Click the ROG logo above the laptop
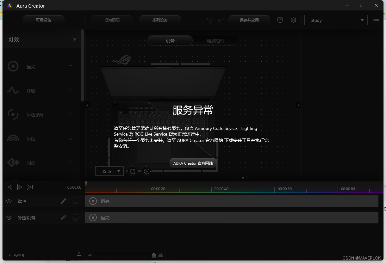Viewport: 386px width, 263px height. click(122, 59)
